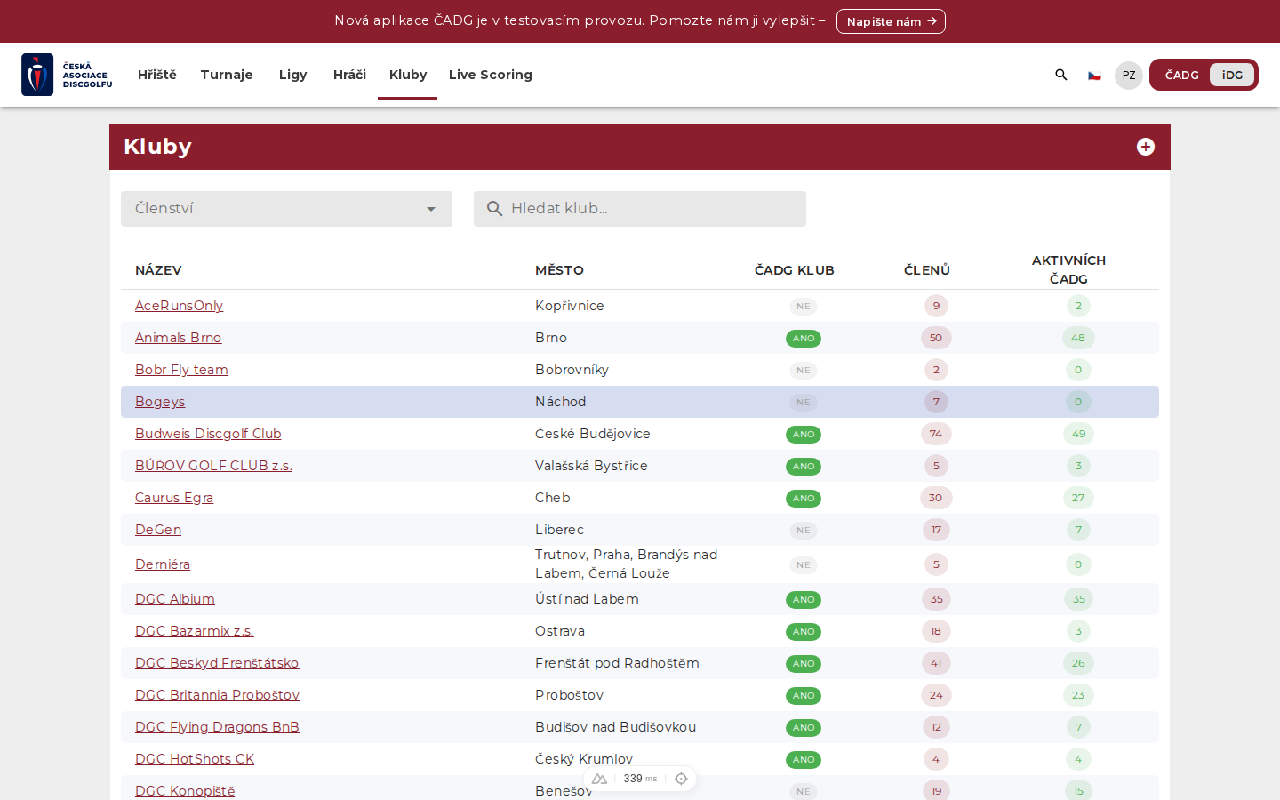The height and width of the screenshot is (800, 1280).
Task: Sort by NÁZEV column header
Action: pyautogui.click(x=158, y=270)
